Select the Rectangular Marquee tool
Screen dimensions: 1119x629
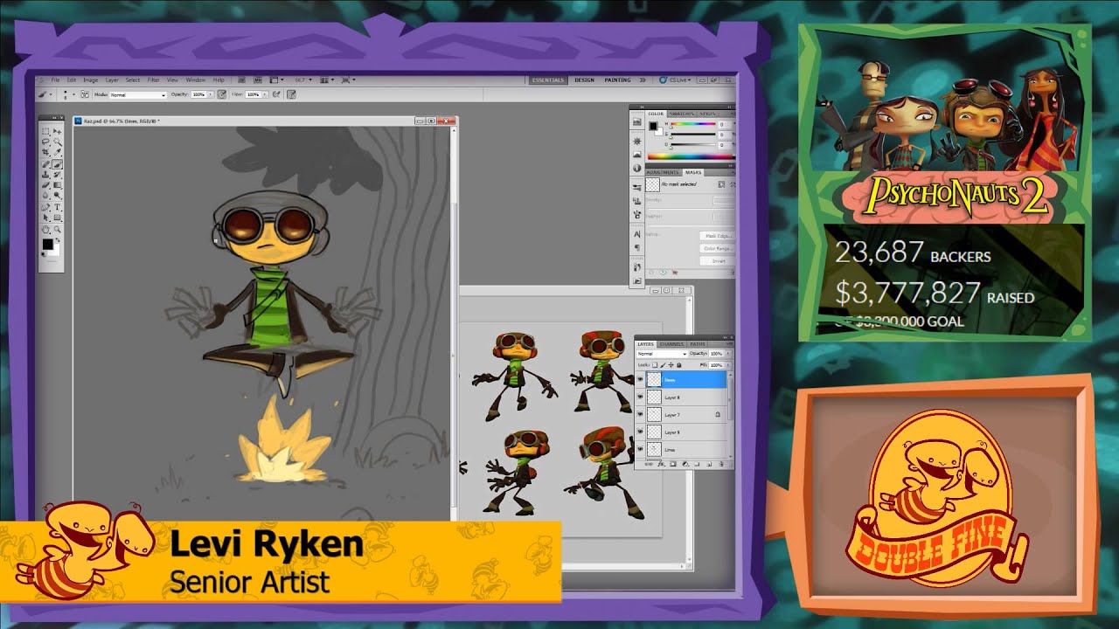pos(45,131)
